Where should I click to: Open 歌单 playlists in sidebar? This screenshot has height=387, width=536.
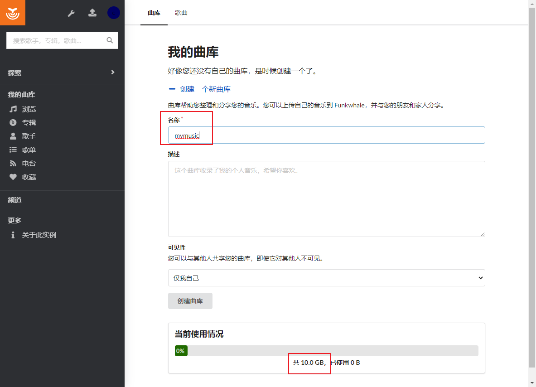tap(23, 150)
